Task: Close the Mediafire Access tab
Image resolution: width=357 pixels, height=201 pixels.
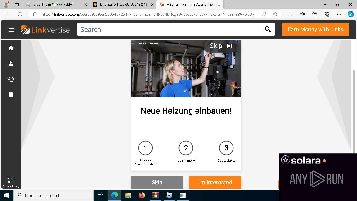Action: (219, 4)
